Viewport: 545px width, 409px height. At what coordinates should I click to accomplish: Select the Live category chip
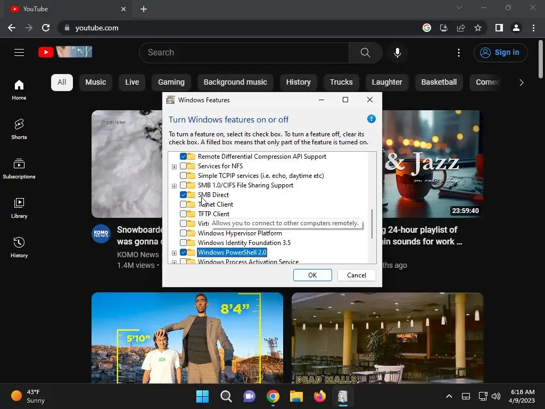click(132, 83)
